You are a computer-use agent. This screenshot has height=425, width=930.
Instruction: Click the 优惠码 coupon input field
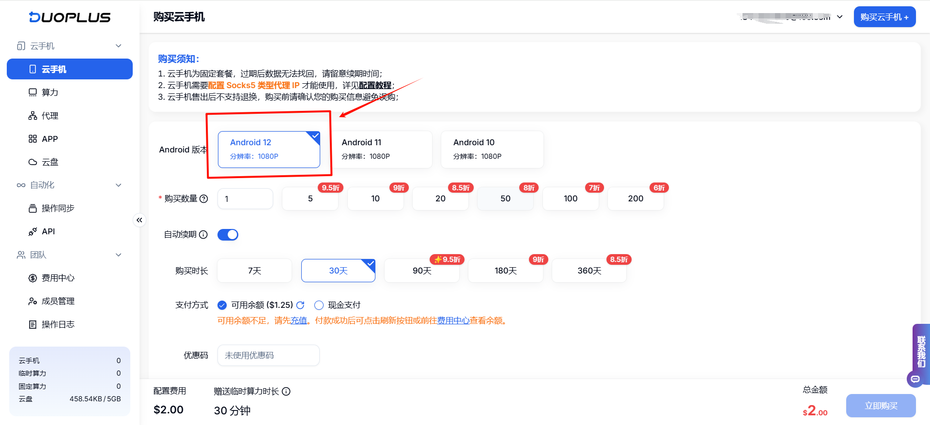268,355
